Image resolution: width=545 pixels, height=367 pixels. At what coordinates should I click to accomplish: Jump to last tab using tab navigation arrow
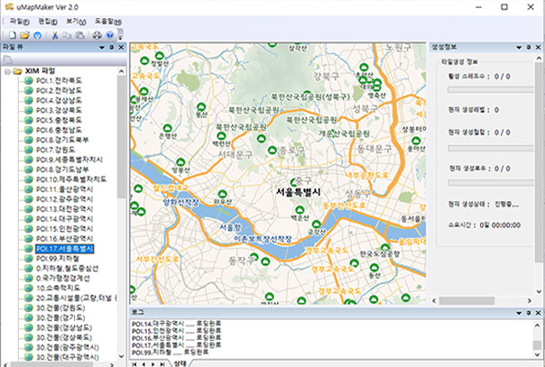162,364
